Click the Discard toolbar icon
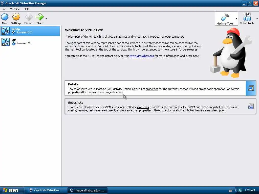The width and height of the screenshot is (259, 194). click(29, 19)
